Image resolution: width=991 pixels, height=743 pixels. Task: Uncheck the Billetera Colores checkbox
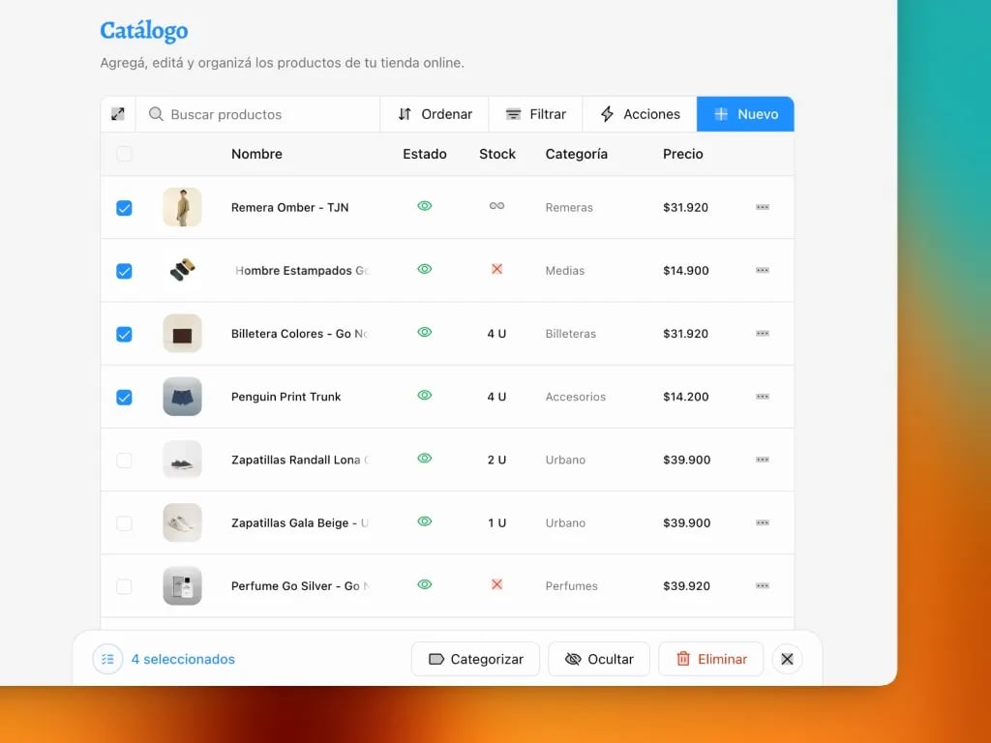[124, 334]
